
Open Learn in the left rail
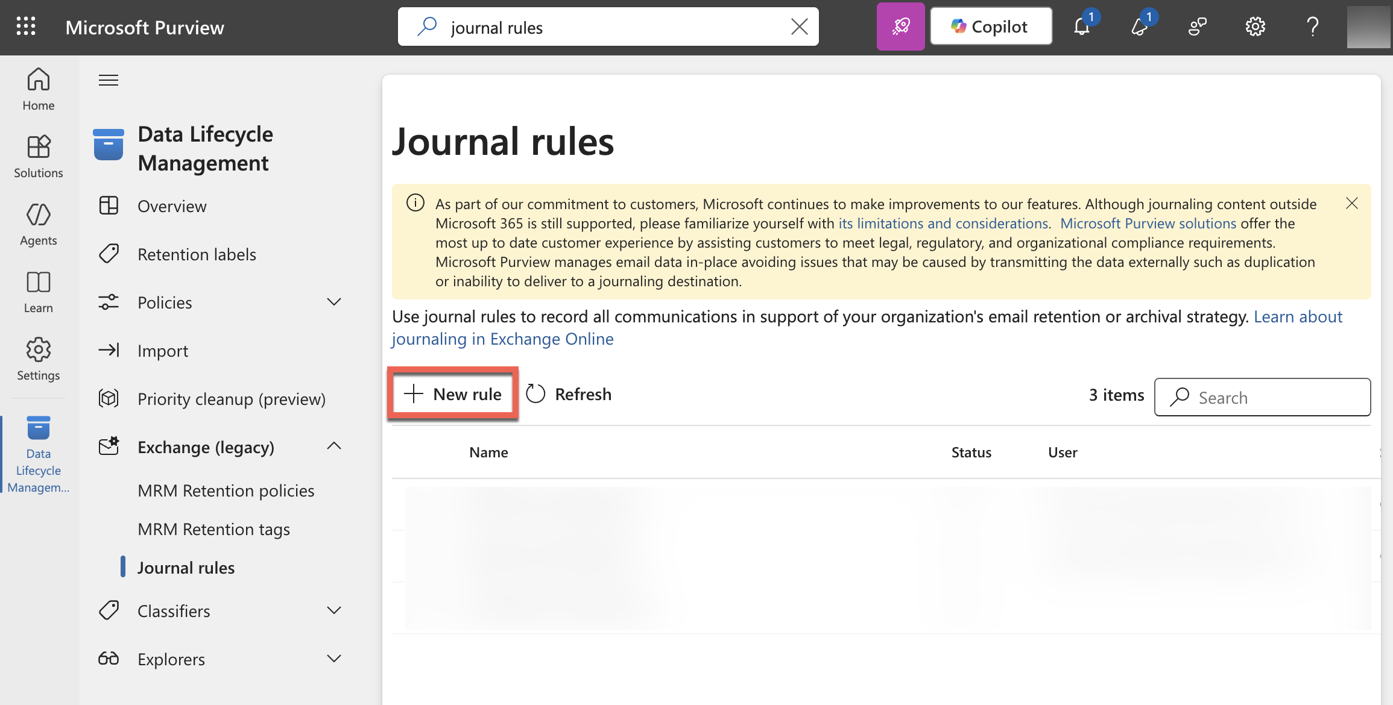pyautogui.click(x=39, y=292)
